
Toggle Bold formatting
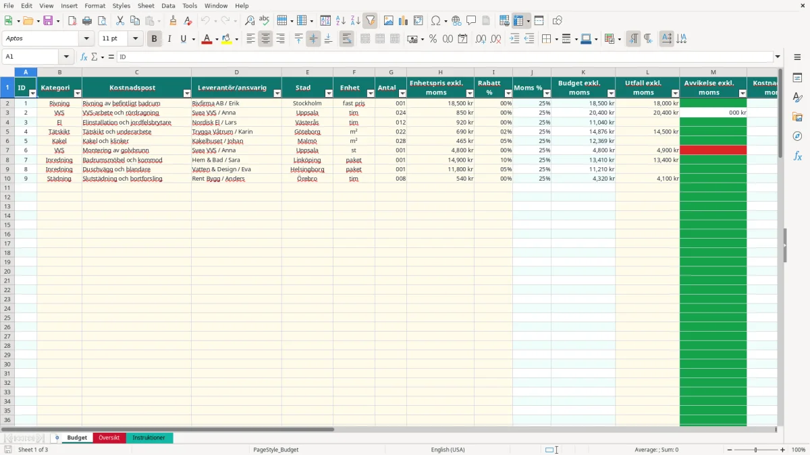(x=154, y=39)
